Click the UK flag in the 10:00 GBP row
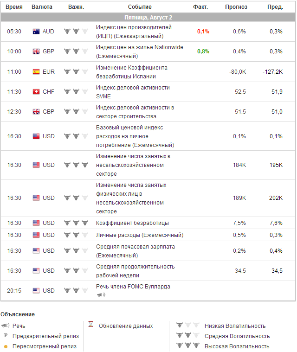297x352 pixels. coord(36,51)
